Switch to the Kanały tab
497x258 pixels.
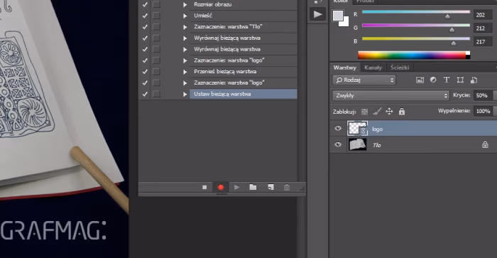373,68
